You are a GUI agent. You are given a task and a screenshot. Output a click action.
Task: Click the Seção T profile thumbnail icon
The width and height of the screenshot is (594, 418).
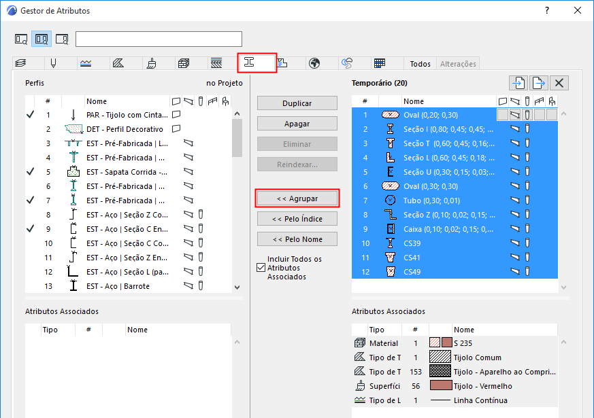tap(390, 143)
